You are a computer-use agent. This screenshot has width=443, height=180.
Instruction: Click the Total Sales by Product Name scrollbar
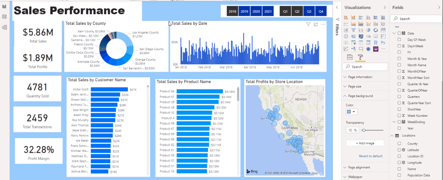[238, 94]
